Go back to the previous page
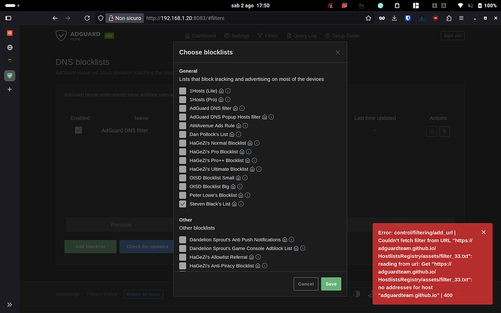The width and height of the screenshot is (501, 313). click(x=55, y=18)
